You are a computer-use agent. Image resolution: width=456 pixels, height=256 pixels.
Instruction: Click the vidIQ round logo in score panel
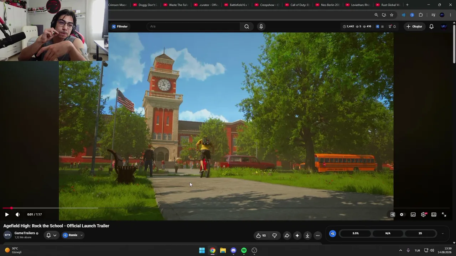332,233
